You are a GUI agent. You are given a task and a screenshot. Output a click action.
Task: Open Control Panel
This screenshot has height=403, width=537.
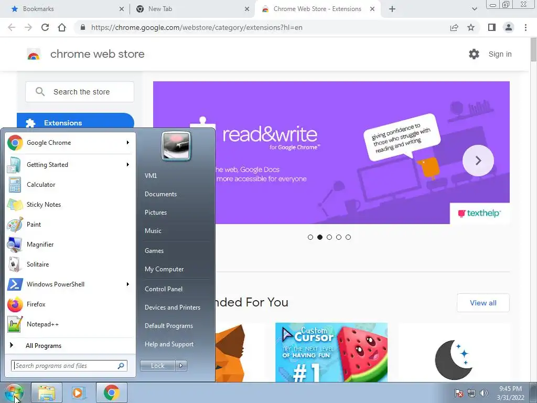[164, 289]
